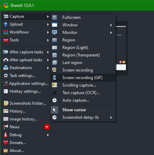Viewport: 154px width, 155px height.
Task: Expand the Upload submenu arrow
Action: 48,25
